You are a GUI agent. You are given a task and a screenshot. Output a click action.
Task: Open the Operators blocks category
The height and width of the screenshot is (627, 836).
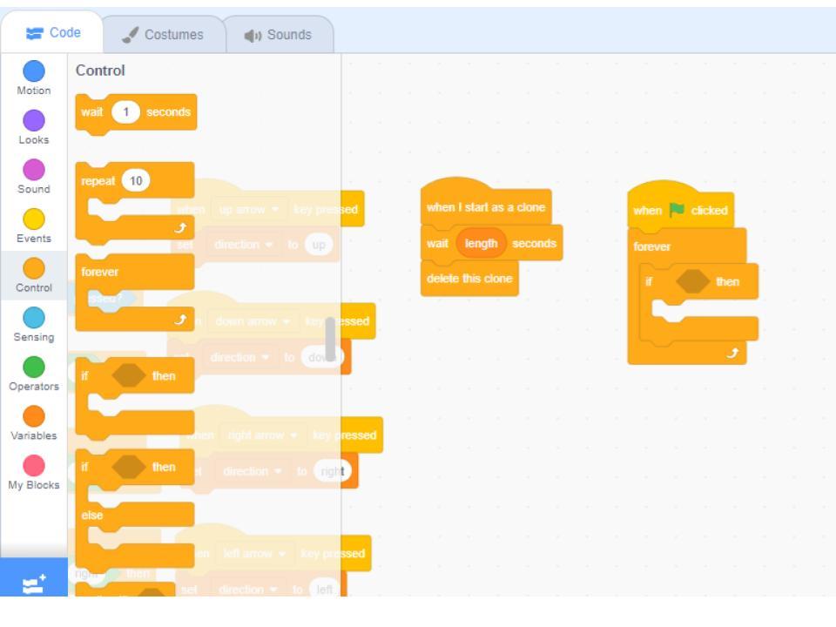click(x=34, y=374)
